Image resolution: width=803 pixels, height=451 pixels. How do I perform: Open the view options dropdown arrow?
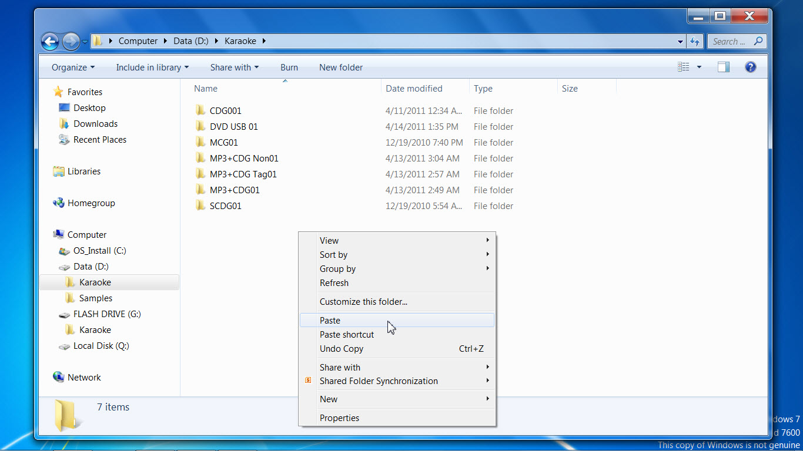[699, 67]
